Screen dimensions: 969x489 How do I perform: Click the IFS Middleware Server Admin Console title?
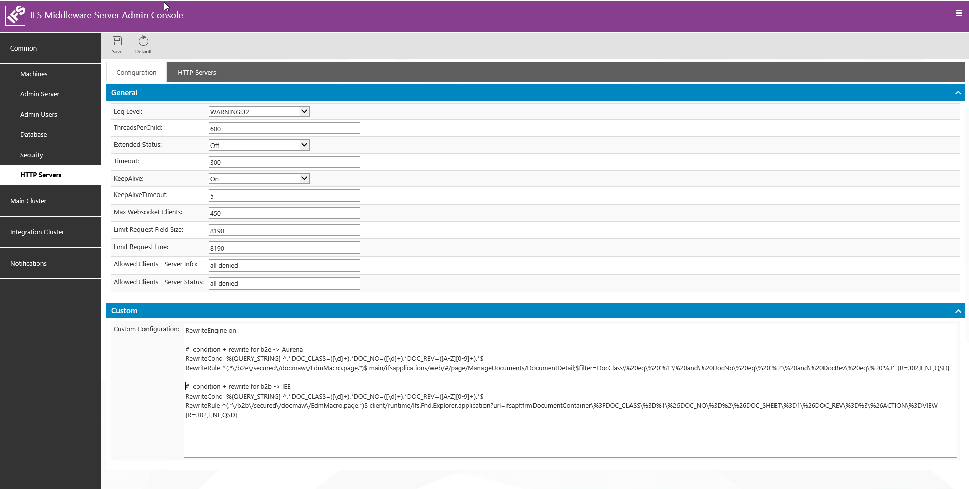[x=107, y=15]
